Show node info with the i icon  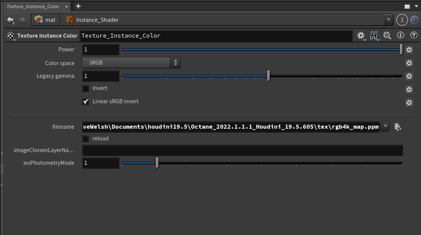(401, 35)
